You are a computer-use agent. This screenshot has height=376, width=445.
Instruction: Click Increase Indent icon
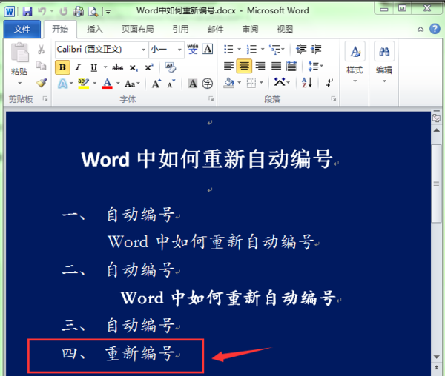[x=316, y=50]
